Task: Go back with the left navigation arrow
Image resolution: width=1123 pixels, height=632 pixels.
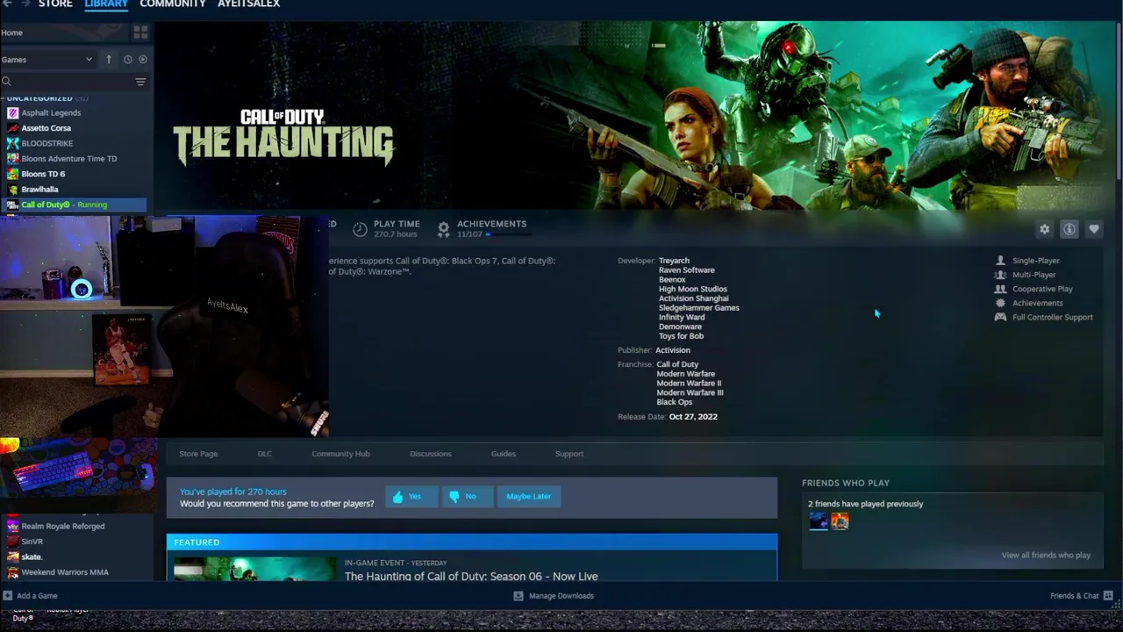Action: click(5, 4)
